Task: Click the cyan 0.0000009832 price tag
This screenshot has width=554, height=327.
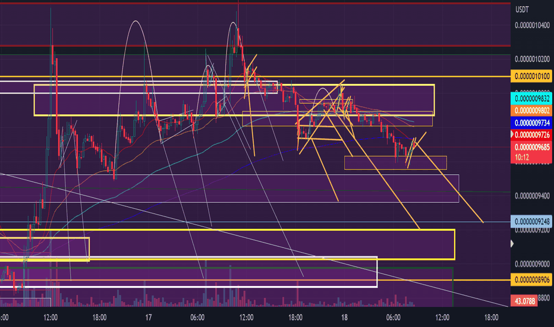Action: [x=531, y=99]
